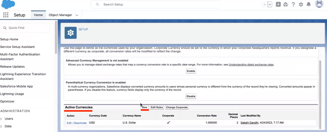This screenshot has height=132, width=327.
Task: Open Lightning Experience Transition Assistant
Action: [23, 76]
